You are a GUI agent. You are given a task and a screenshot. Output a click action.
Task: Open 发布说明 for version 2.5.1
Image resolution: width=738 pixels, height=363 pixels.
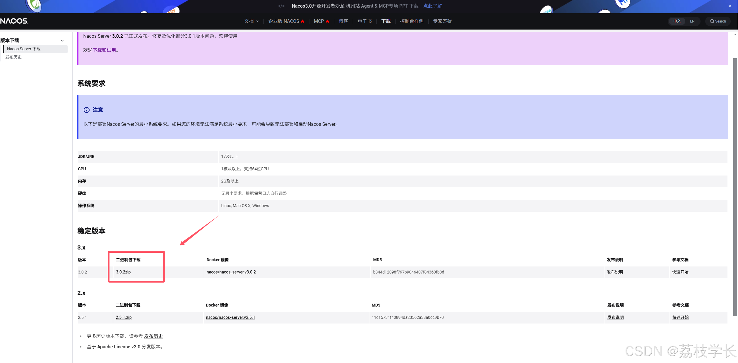(x=615, y=317)
